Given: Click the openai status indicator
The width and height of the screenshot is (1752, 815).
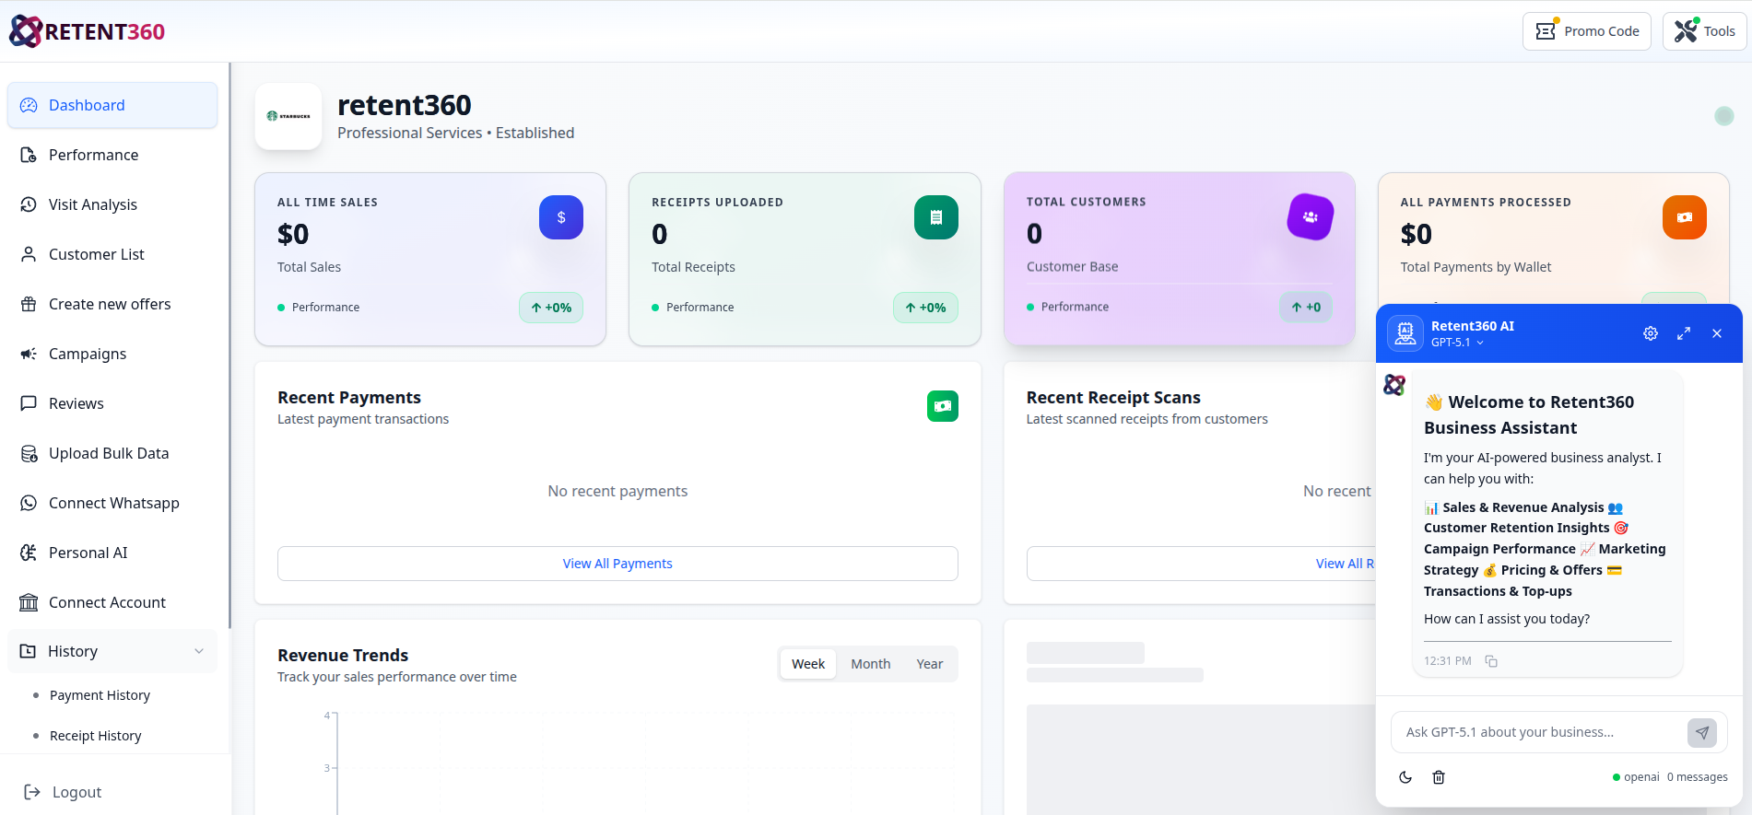Looking at the screenshot, I should 1636,777.
